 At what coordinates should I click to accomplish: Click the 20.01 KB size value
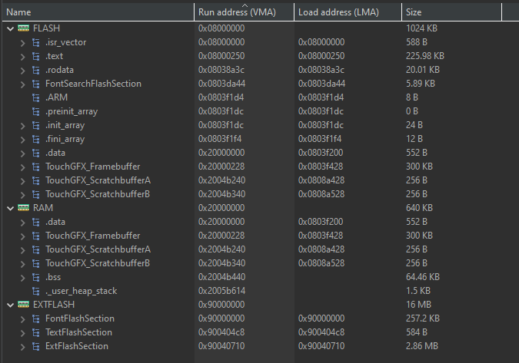coord(423,70)
